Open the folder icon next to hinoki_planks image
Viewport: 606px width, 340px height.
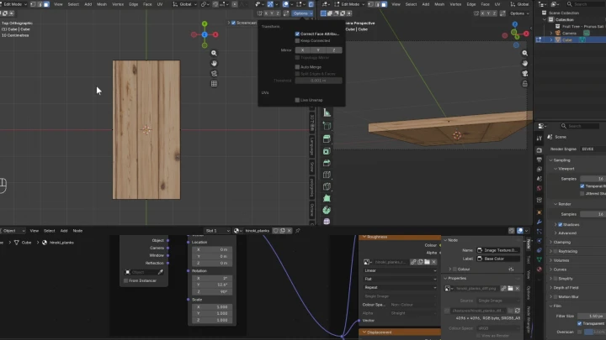[x=427, y=262]
